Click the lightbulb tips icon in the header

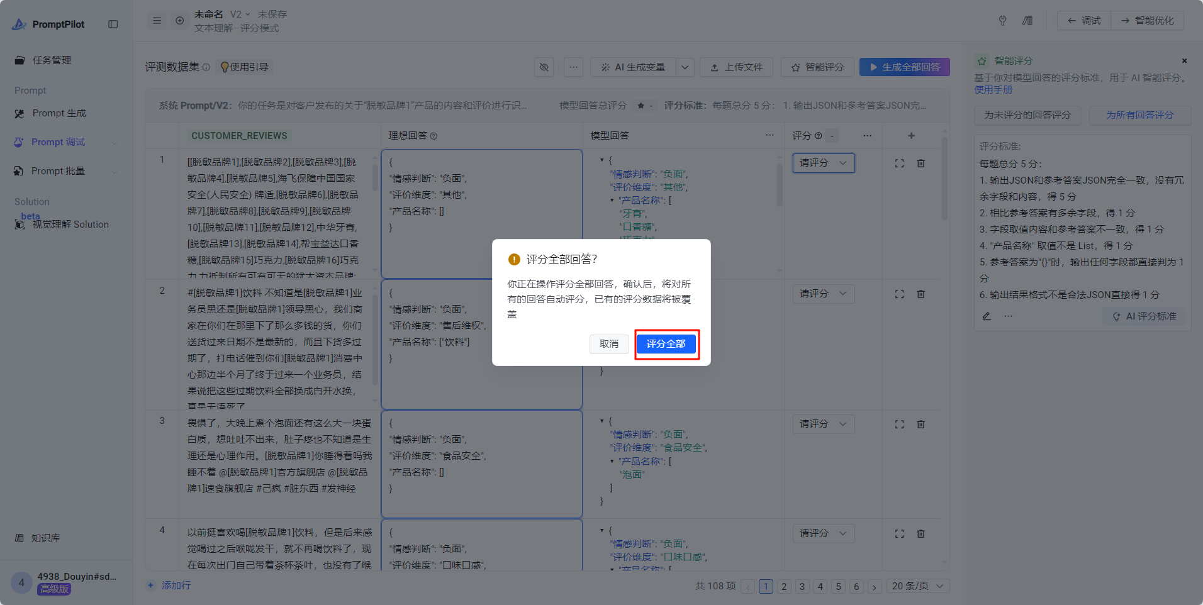(1002, 21)
